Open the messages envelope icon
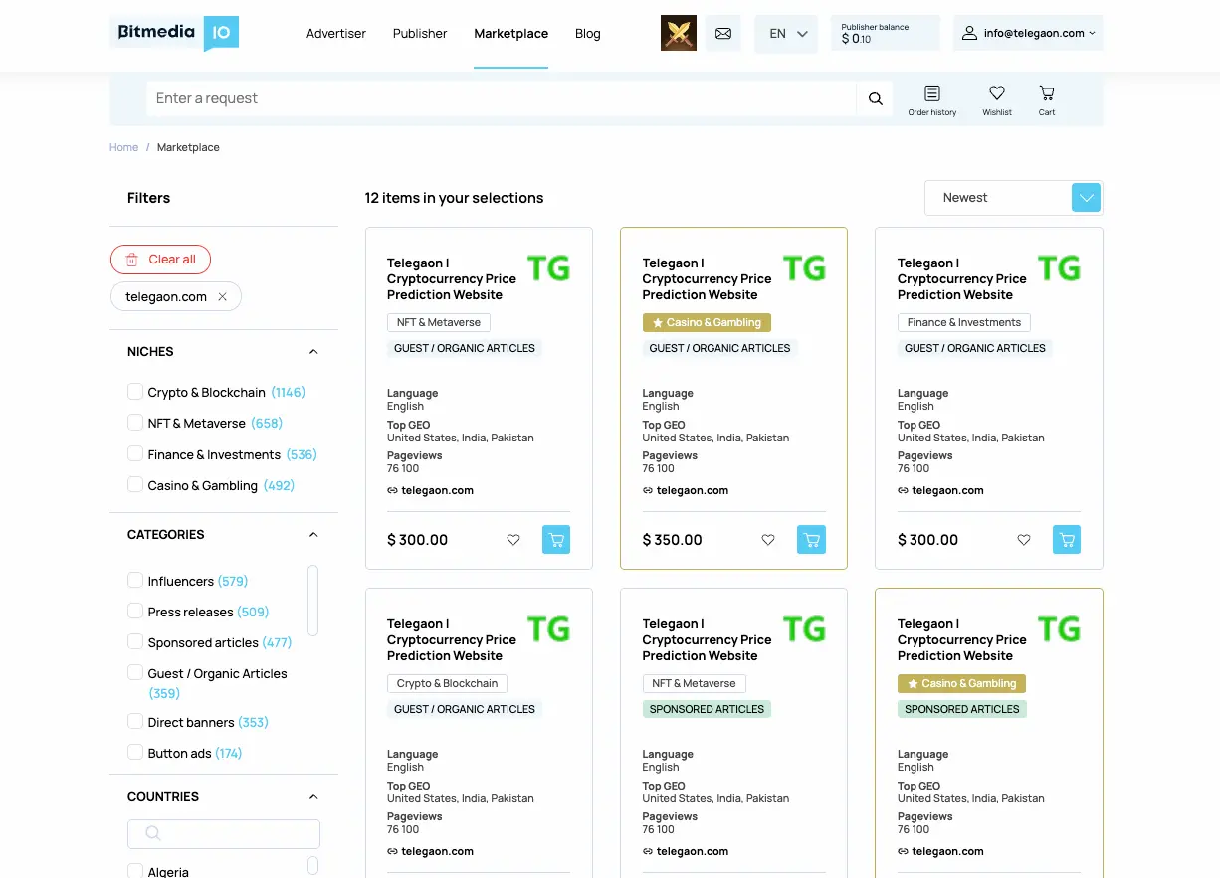 pos(723,33)
